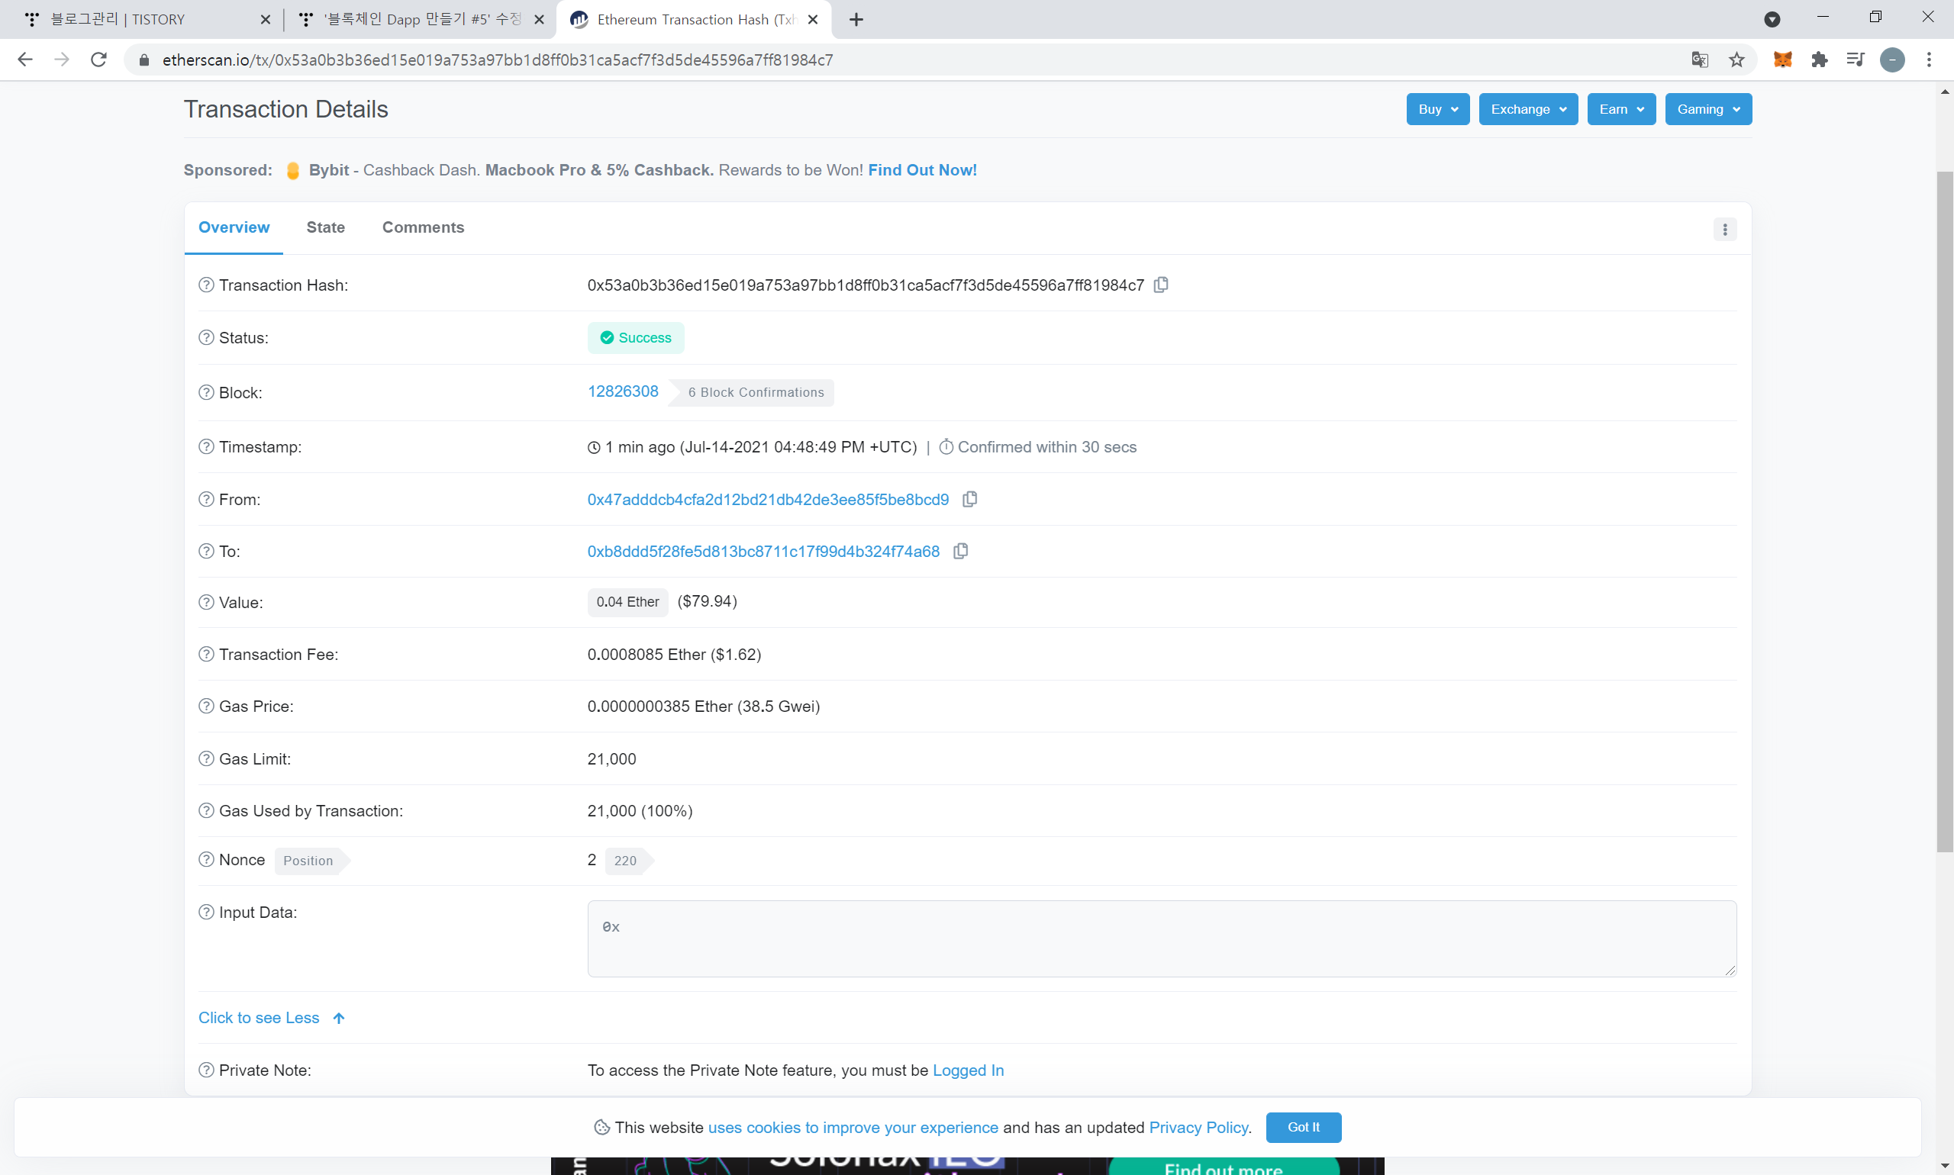The image size is (1954, 1175).
Task: Click the Transaction Hash help icon
Action: (206, 285)
